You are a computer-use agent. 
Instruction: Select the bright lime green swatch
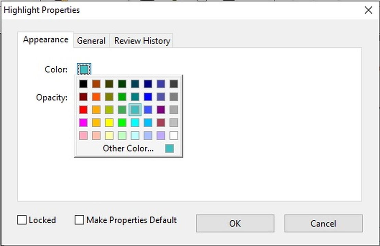[x=122, y=123]
